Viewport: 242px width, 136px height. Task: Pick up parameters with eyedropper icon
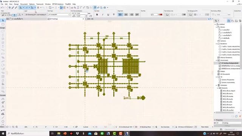(13, 8)
